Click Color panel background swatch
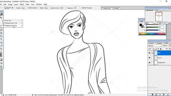 (142, 26)
